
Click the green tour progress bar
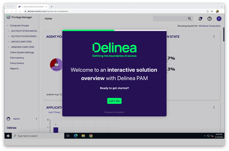pos(88,30)
